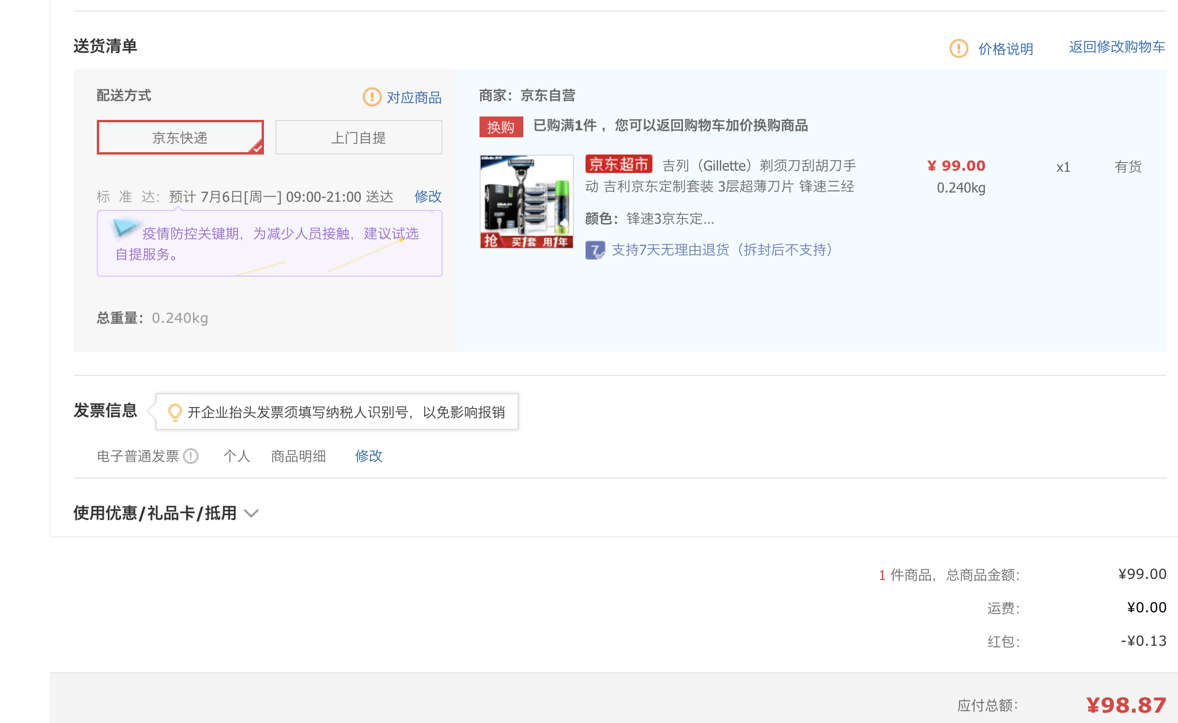Open 价格说明 link

point(1006,49)
